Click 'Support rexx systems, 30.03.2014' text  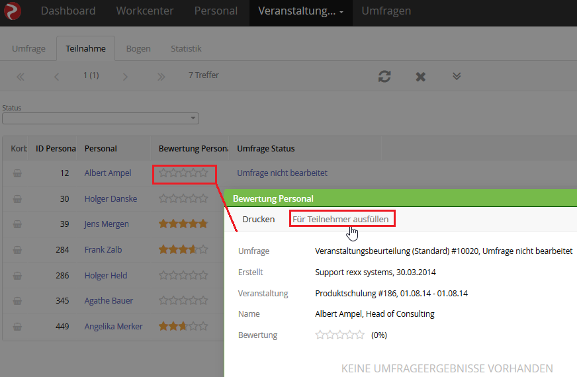point(375,272)
